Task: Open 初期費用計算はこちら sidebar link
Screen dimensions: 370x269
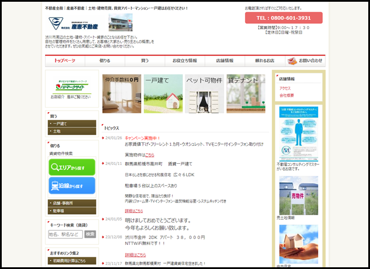Action: [72, 261]
